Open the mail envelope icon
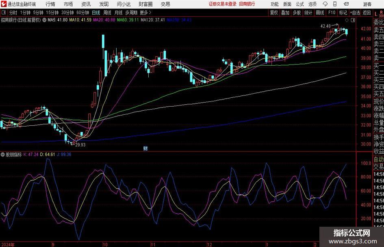The image size is (384, 247). click(346, 4)
